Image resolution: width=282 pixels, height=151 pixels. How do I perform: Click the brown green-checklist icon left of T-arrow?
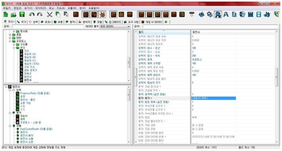click(x=182, y=14)
